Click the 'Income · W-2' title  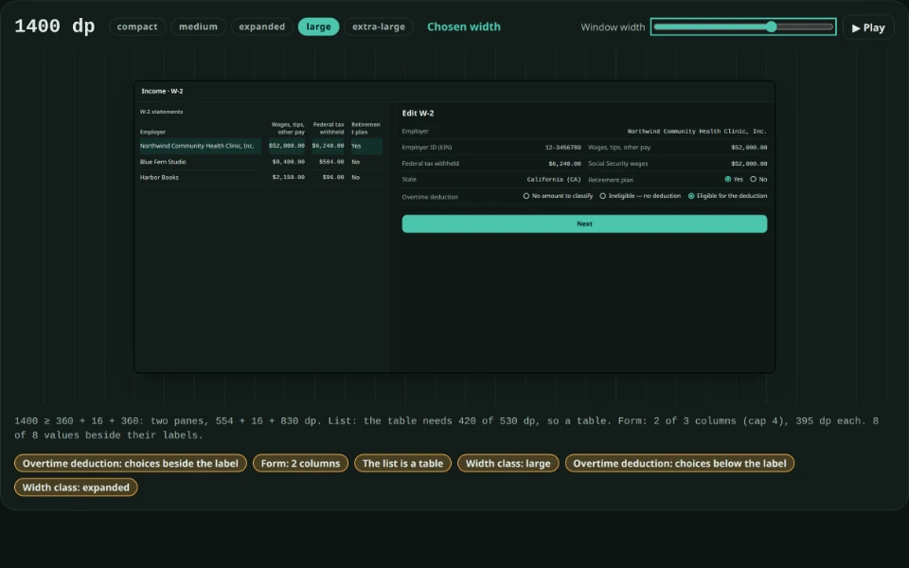(x=162, y=91)
